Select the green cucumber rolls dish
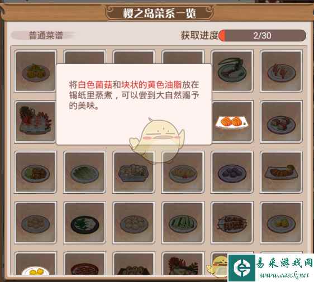This screenshot has height=282, width=314. pyautogui.click(x=183, y=223)
